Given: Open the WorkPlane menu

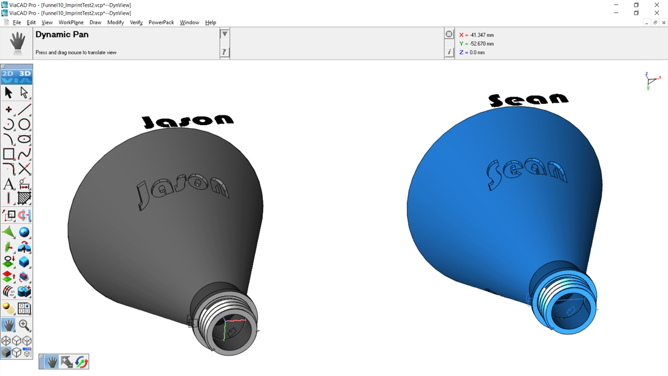Looking at the screenshot, I should (70, 22).
